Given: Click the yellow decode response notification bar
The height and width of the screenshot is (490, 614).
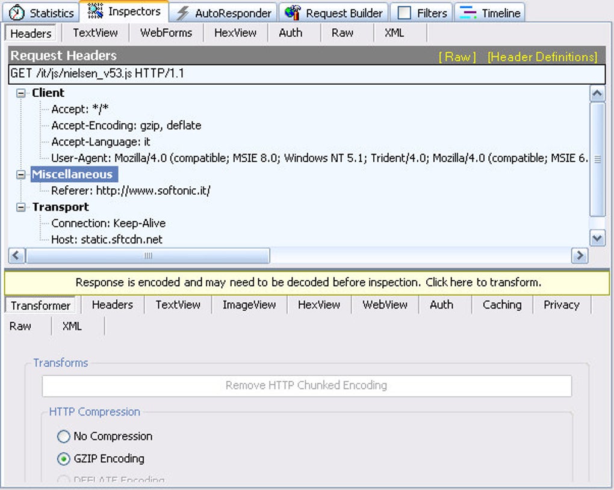Looking at the screenshot, I should click(307, 283).
